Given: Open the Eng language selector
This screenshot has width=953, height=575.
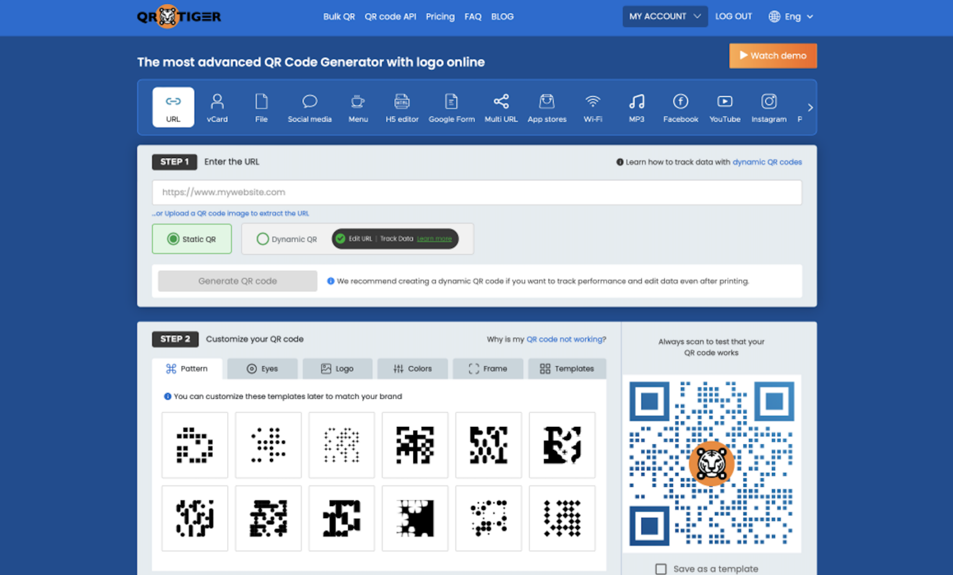Looking at the screenshot, I should [x=790, y=17].
